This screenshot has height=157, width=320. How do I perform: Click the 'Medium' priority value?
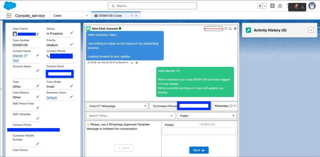click(52, 45)
